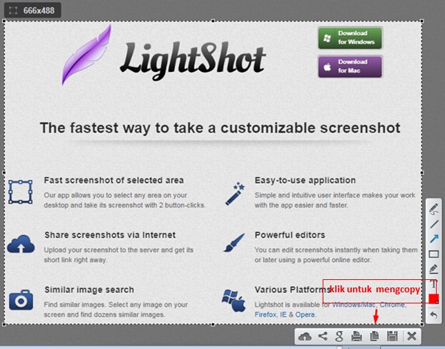Click the camera similar-search feature icon
The height and width of the screenshot is (349, 445).
point(21,300)
